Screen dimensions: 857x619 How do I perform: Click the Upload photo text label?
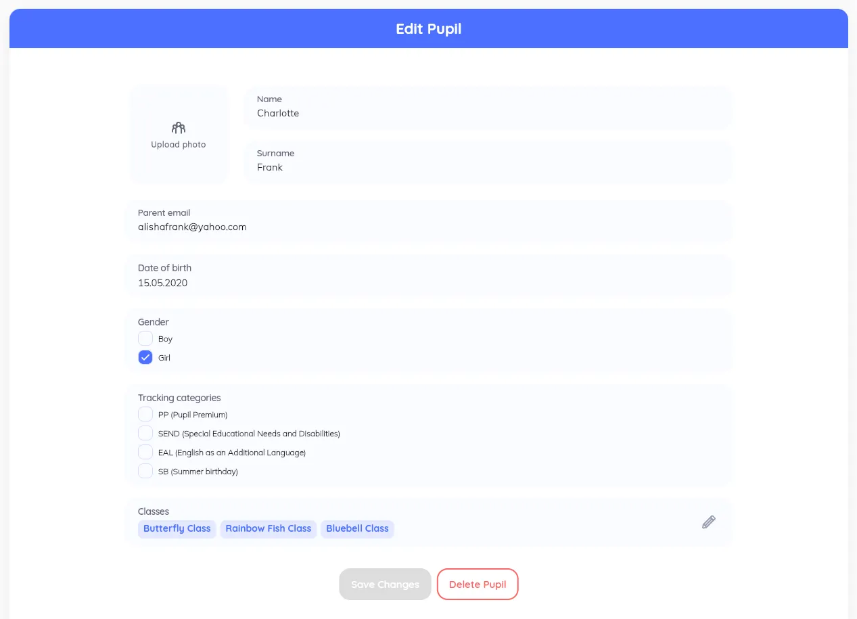(x=179, y=145)
